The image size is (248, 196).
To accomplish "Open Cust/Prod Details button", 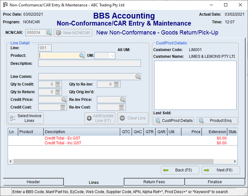I will 174,120.
